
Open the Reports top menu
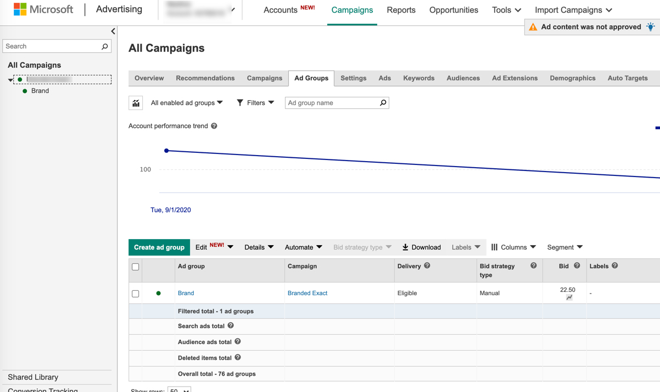401,10
